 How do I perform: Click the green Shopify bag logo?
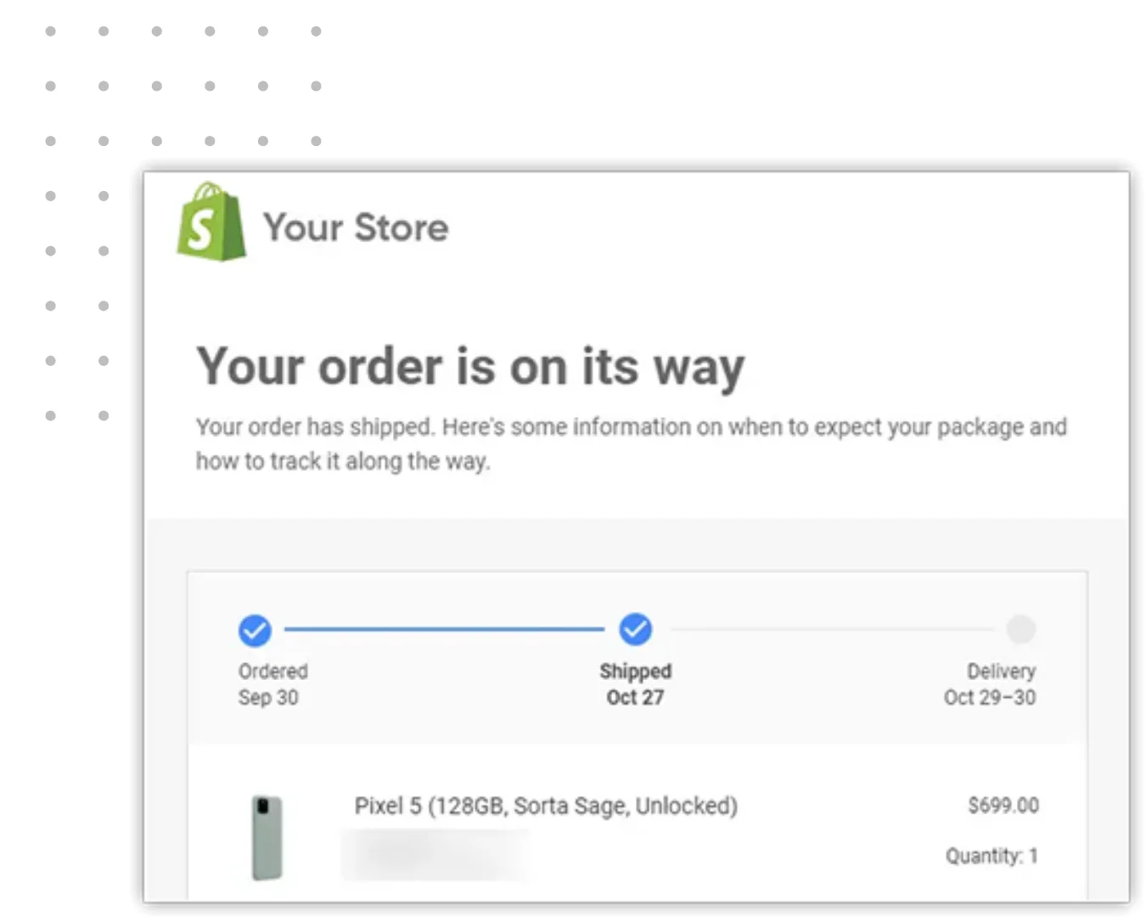point(211,222)
